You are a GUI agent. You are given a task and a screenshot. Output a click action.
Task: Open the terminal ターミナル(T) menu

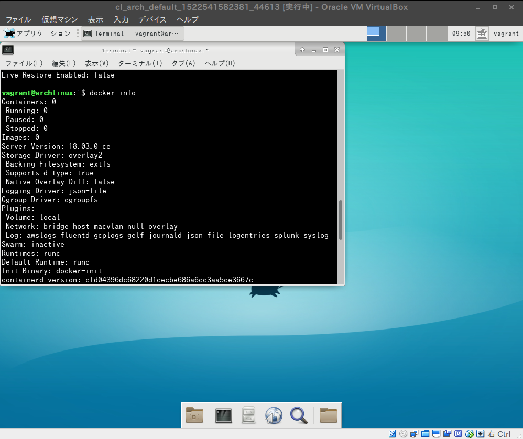[140, 63]
